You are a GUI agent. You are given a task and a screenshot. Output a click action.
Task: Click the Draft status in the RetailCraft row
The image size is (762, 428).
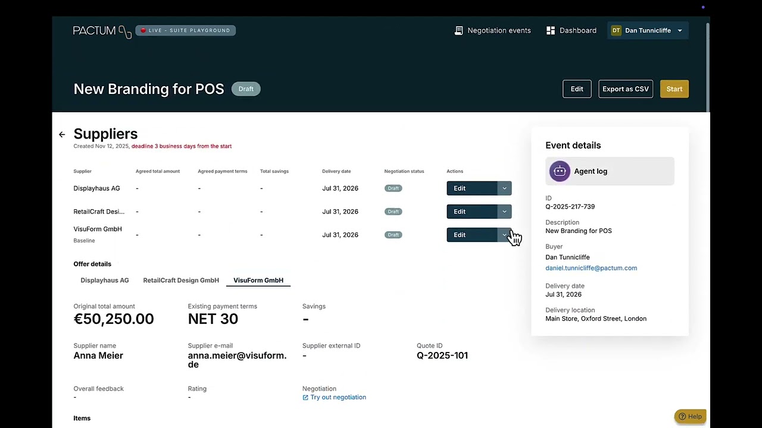tap(393, 212)
